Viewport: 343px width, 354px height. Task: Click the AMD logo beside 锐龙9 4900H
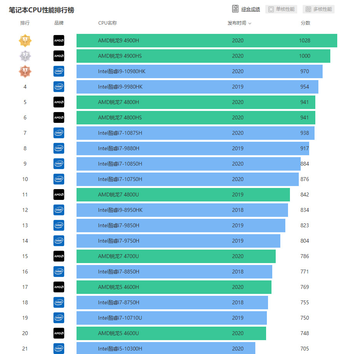point(59,40)
